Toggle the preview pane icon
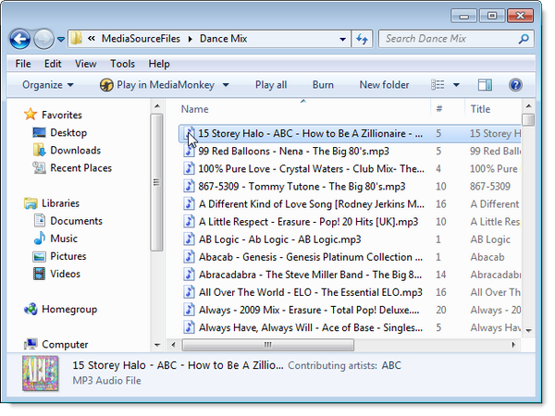The image size is (555, 416). pyautogui.click(x=485, y=85)
